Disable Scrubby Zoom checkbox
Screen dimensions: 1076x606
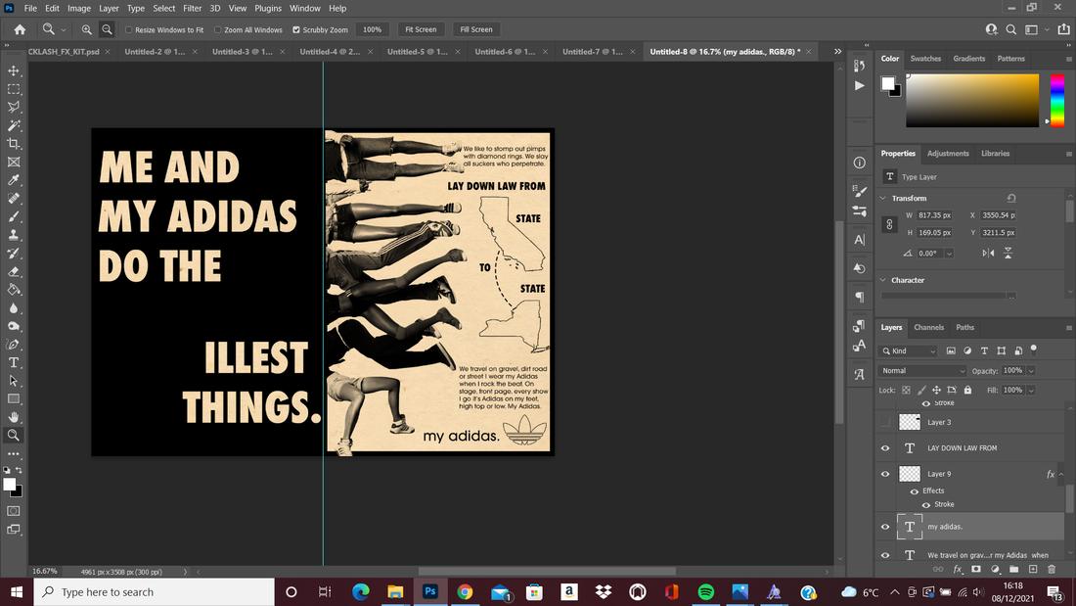point(296,29)
